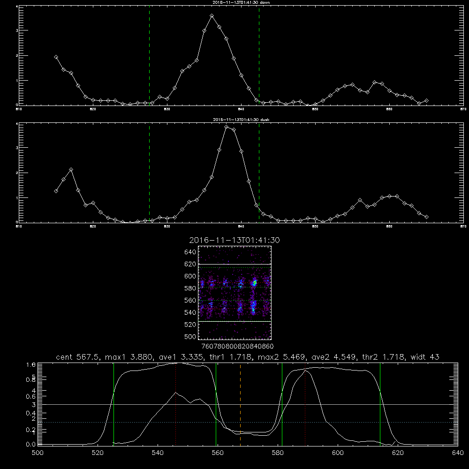The width and height of the screenshot is (469, 469).
Task: Click 'cent 567.5' in bottom plot header
Action: [x=78, y=357]
